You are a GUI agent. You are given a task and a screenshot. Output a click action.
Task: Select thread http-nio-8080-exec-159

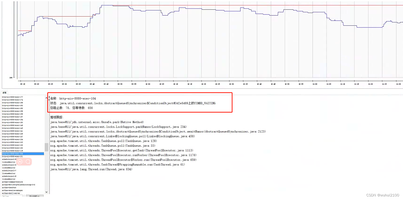(12, 111)
